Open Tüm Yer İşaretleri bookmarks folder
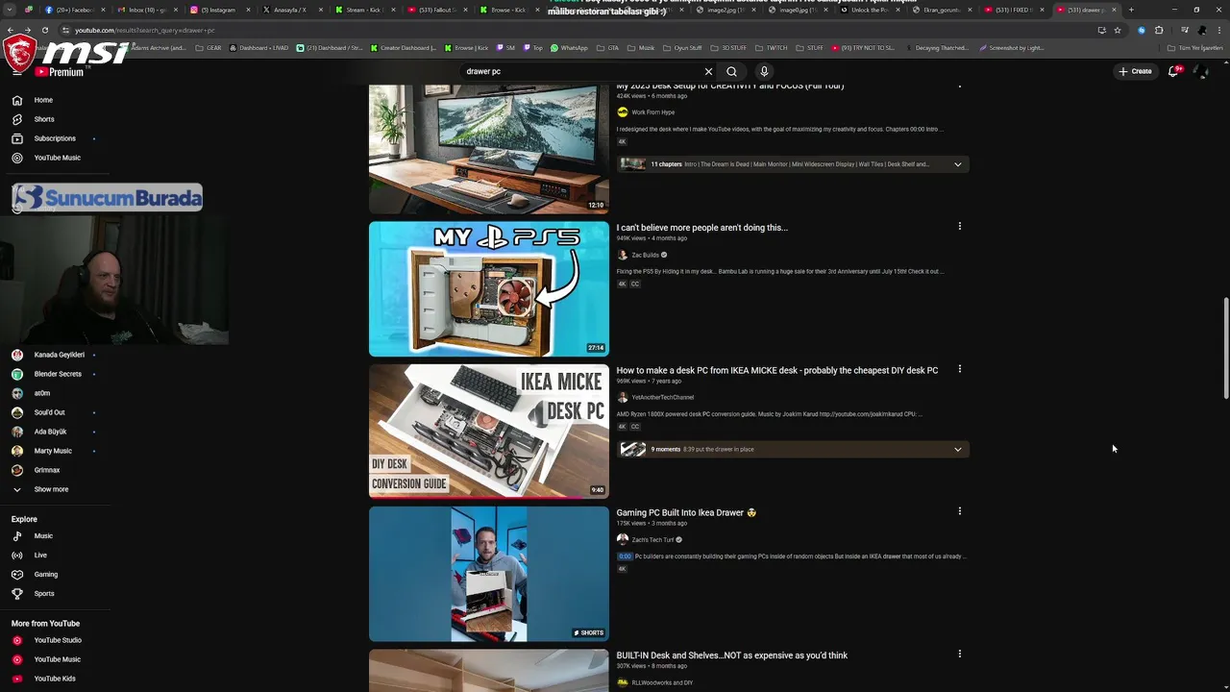This screenshot has width=1230, height=692. click(1195, 48)
